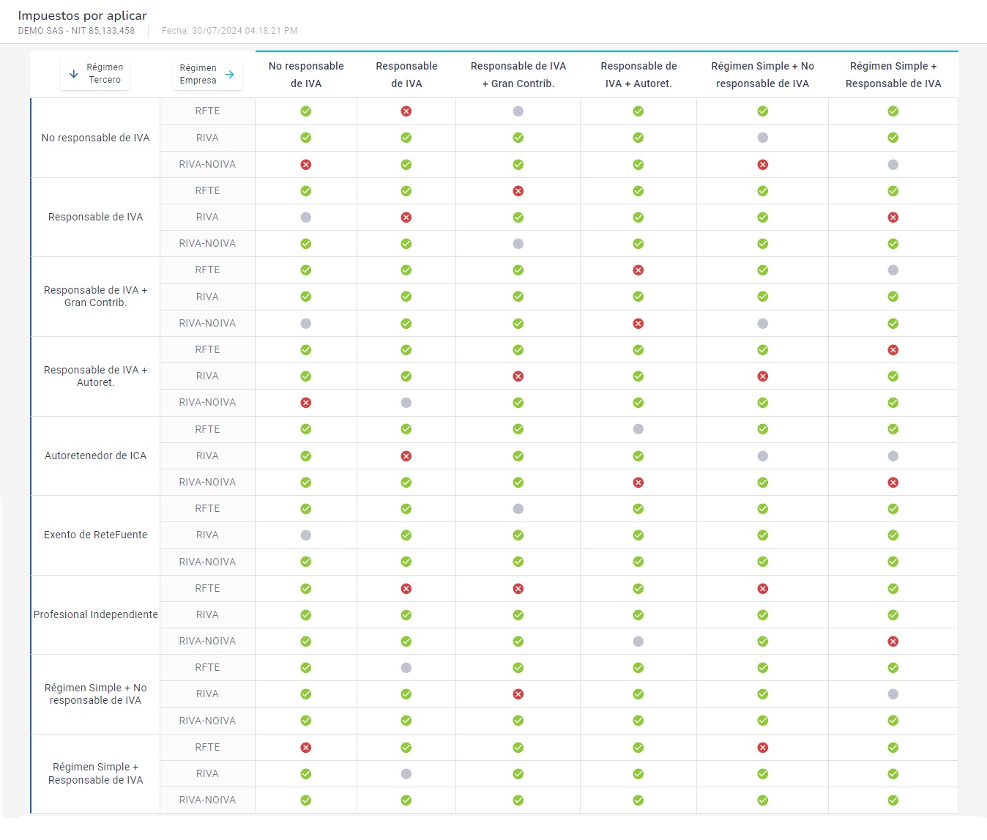987x840 pixels.
Task: Click Autoretenedor de ICA RIVA-NOIVA red X, Autoret. column
Action: coord(638,482)
